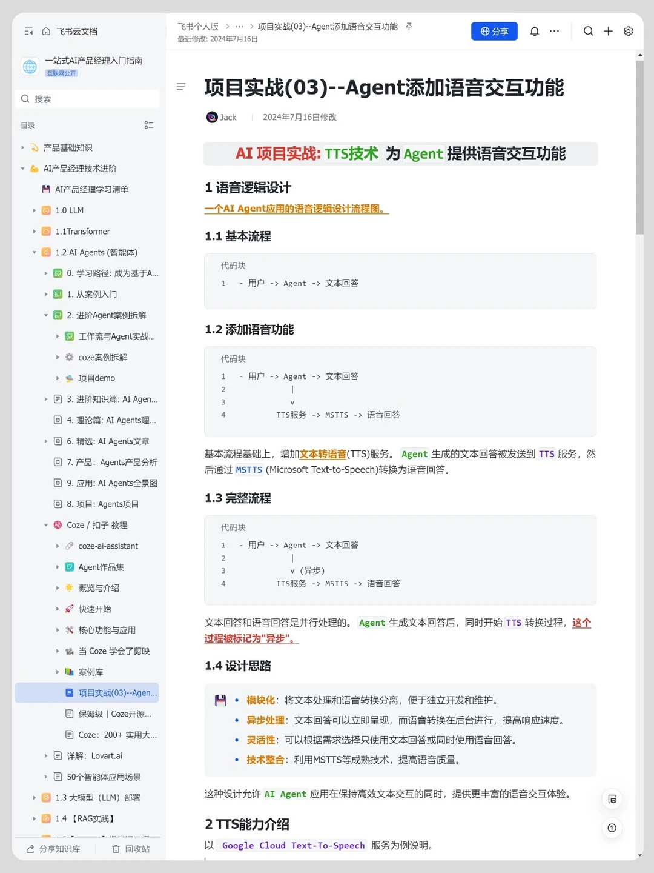Click the search magnifier in top bar
This screenshot has height=873, width=654.
[588, 32]
